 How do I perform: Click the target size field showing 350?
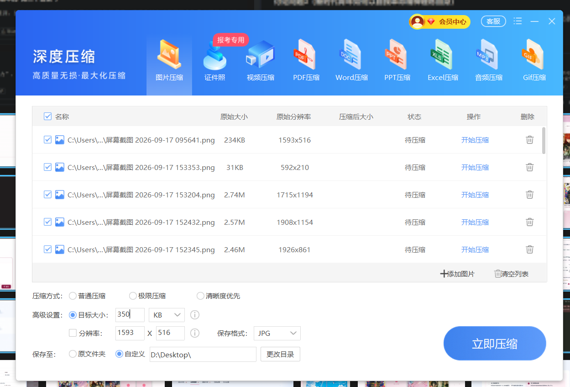tap(130, 315)
